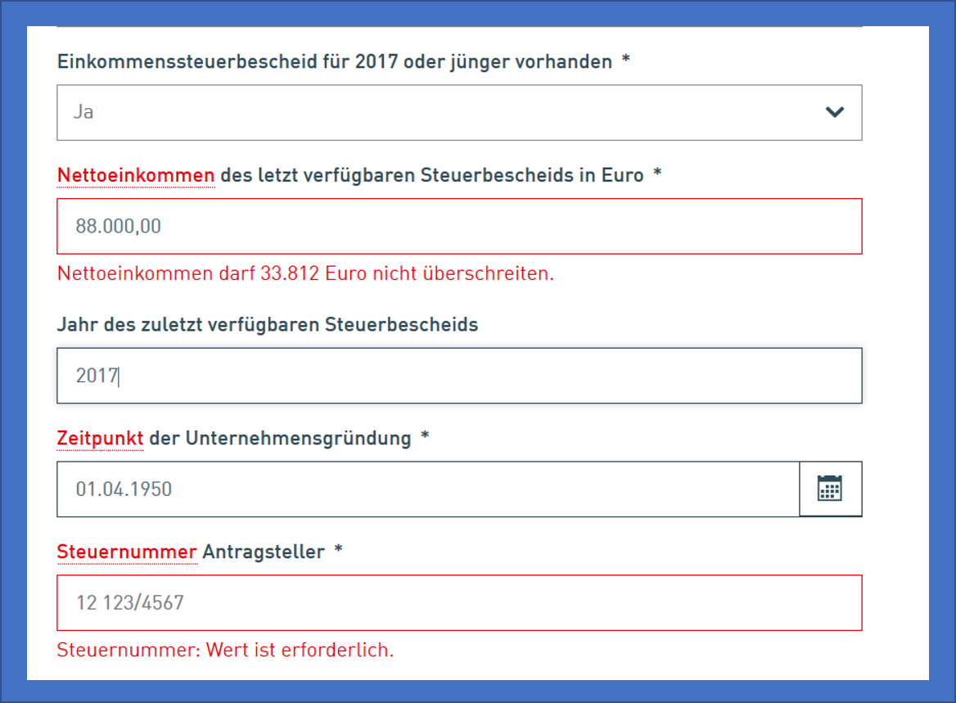Click the error message about 33.812 Euro limit
Viewport: 956px width, 703px height.
click(305, 273)
